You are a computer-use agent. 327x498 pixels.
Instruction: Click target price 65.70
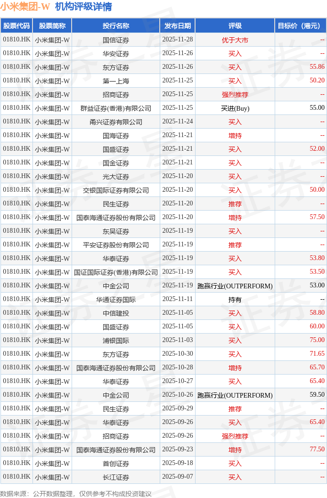point(317,367)
